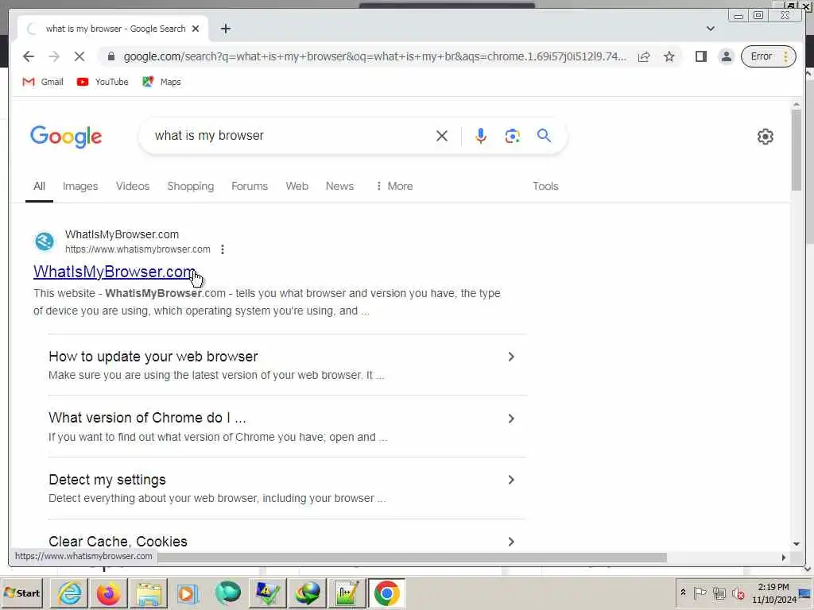
Task: Click the Chrome taskbar button
Action: tap(387, 593)
